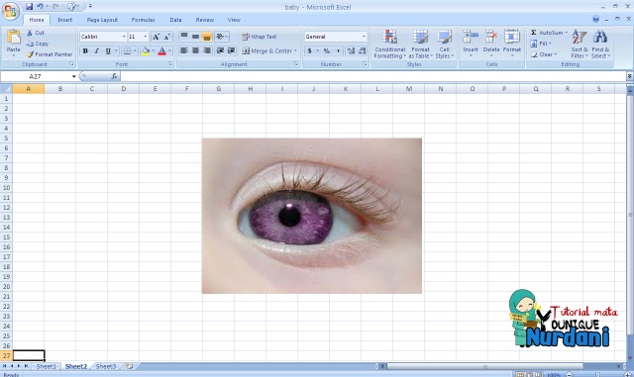Apply comma style
Image resolution: width=634 pixels, height=377 pixels.
click(x=338, y=50)
